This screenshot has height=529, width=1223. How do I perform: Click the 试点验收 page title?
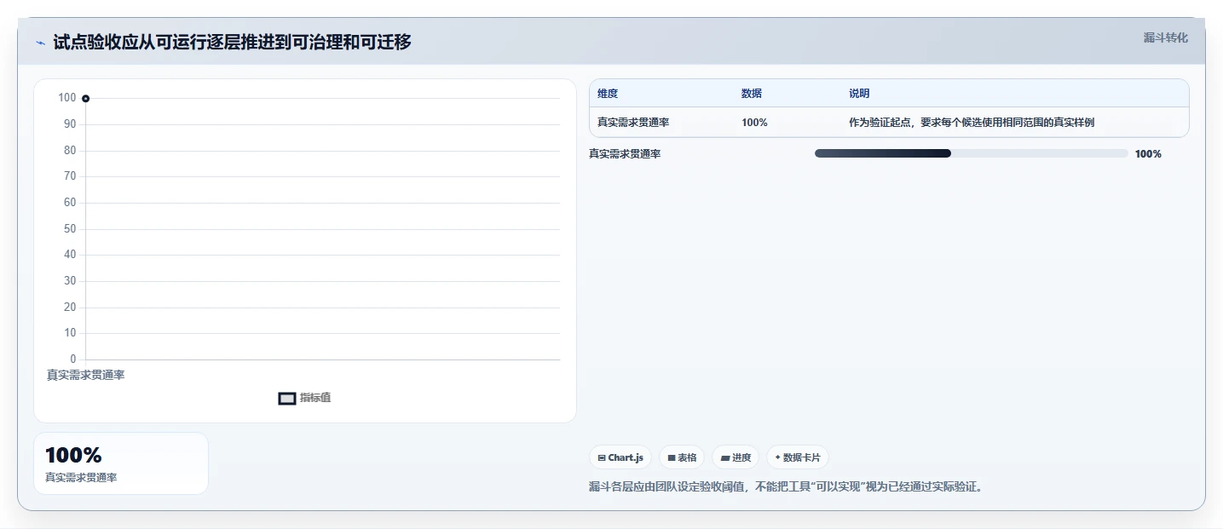tap(233, 42)
